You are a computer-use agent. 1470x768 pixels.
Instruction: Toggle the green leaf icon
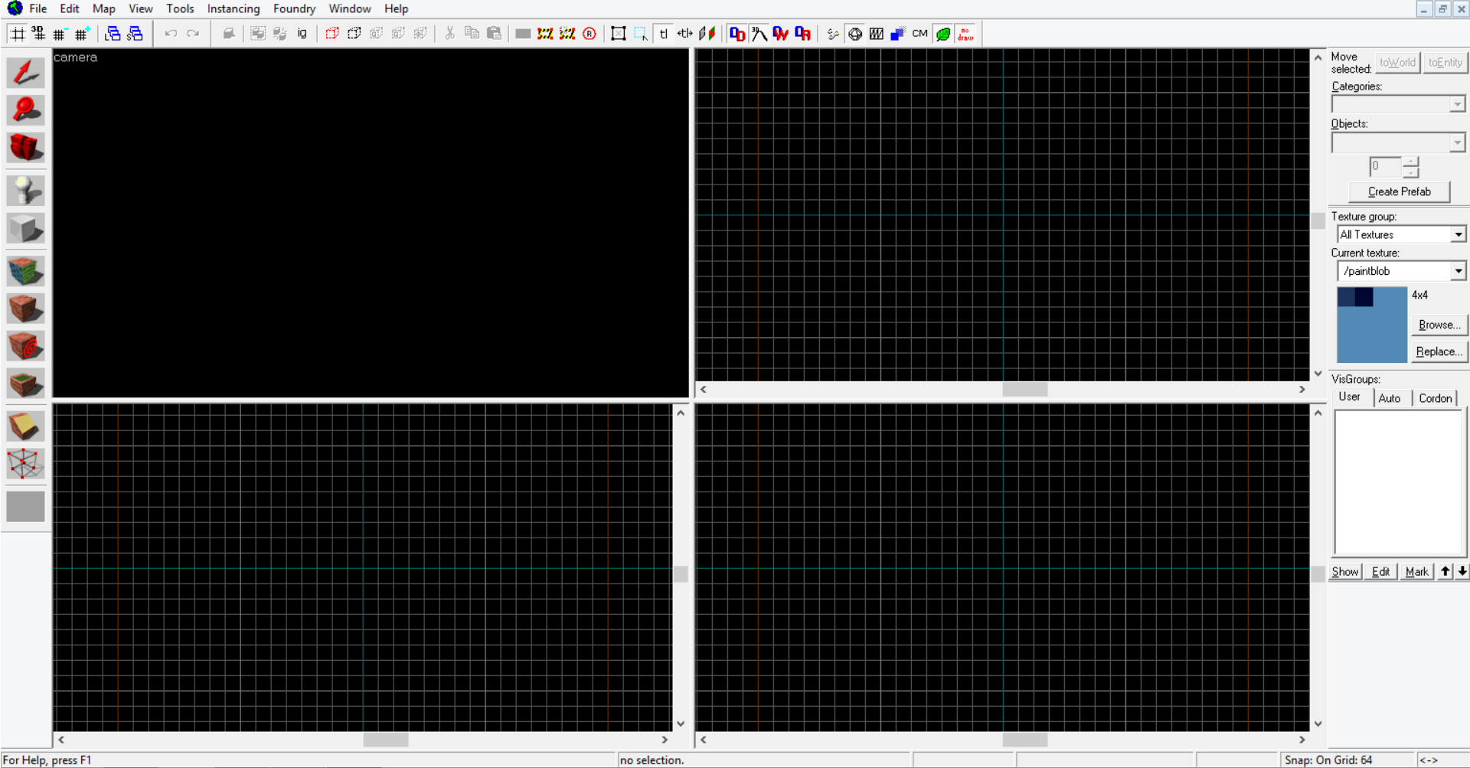pos(943,34)
